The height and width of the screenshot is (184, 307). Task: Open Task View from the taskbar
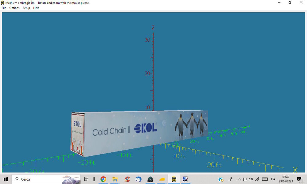[x=86, y=179]
